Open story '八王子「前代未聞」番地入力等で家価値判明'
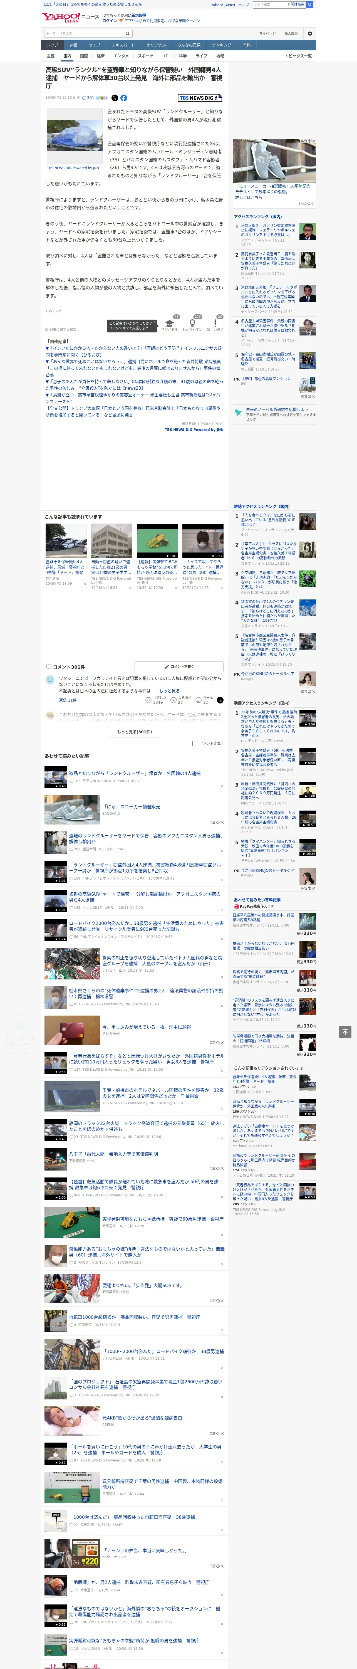 113,1154
